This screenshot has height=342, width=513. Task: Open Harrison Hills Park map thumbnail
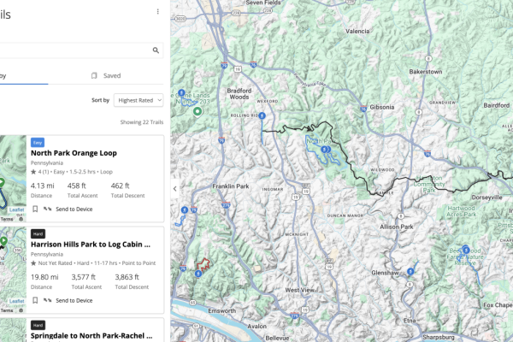point(13,270)
